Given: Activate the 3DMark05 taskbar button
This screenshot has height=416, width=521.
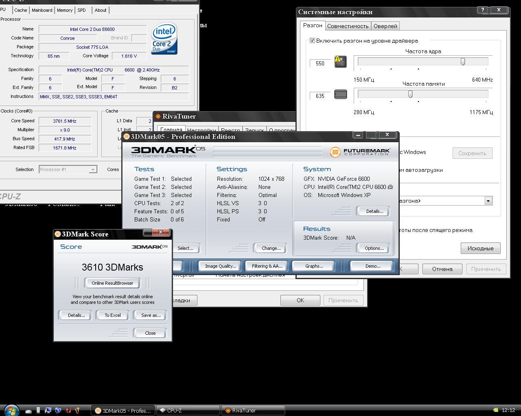Looking at the screenshot, I should pyautogui.click(x=123, y=410).
